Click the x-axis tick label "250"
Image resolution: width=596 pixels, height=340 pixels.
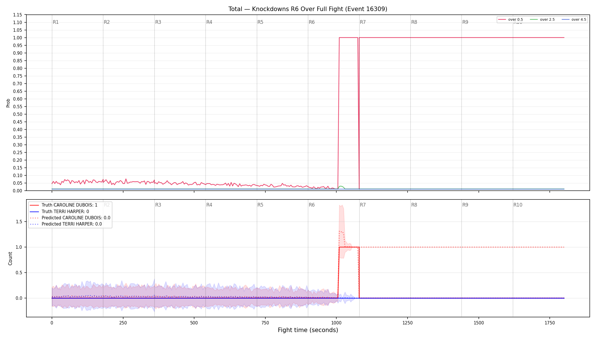pyautogui.click(x=123, y=323)
